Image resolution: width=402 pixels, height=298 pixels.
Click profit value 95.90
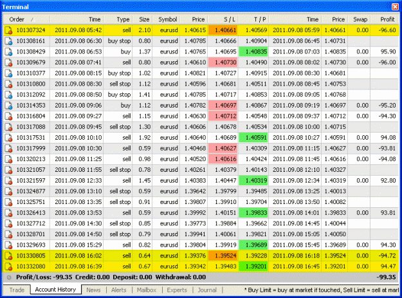388,51
